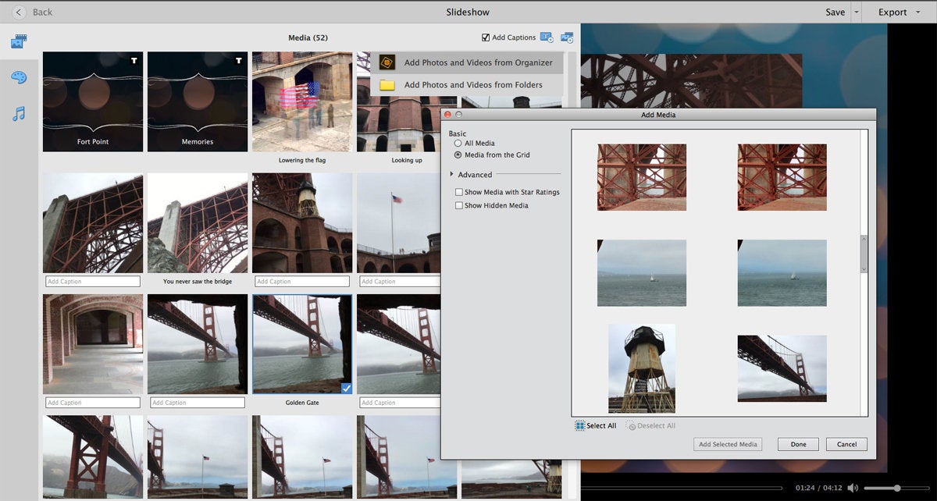Click Done in Add Media dialog
Image resolution: width=937 pixels, height=501 pixels.
[798, 445]
